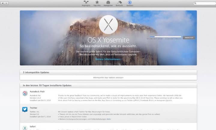Click the OS X Yosemite X logo
Image resolution: width=216 pixels, height=130 pixels.
(108, 25)
